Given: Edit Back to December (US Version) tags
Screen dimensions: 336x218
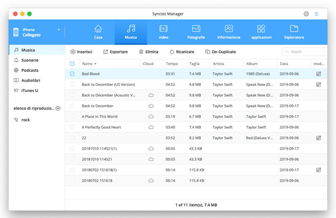Looking at the screenshot, I should (x=319, y=85).
